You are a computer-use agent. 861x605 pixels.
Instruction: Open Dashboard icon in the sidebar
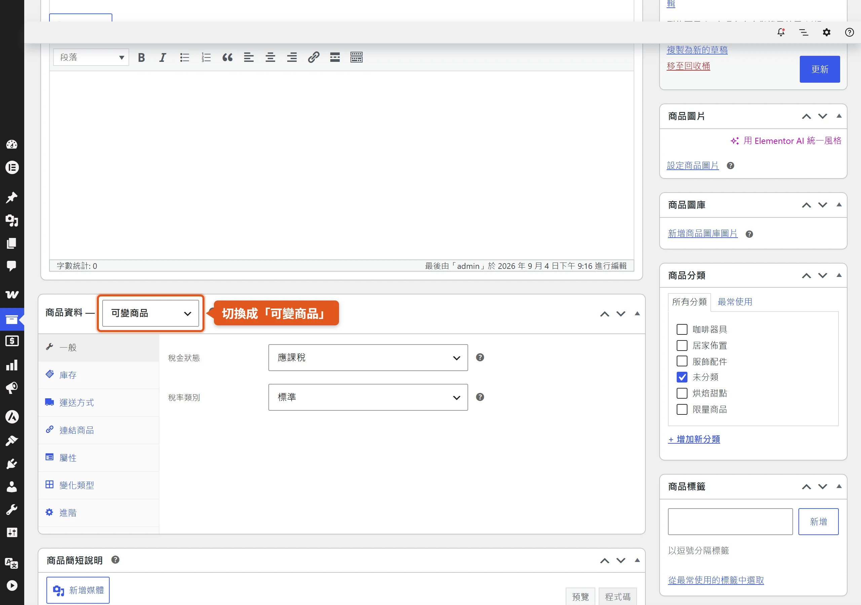pos(12,144)
